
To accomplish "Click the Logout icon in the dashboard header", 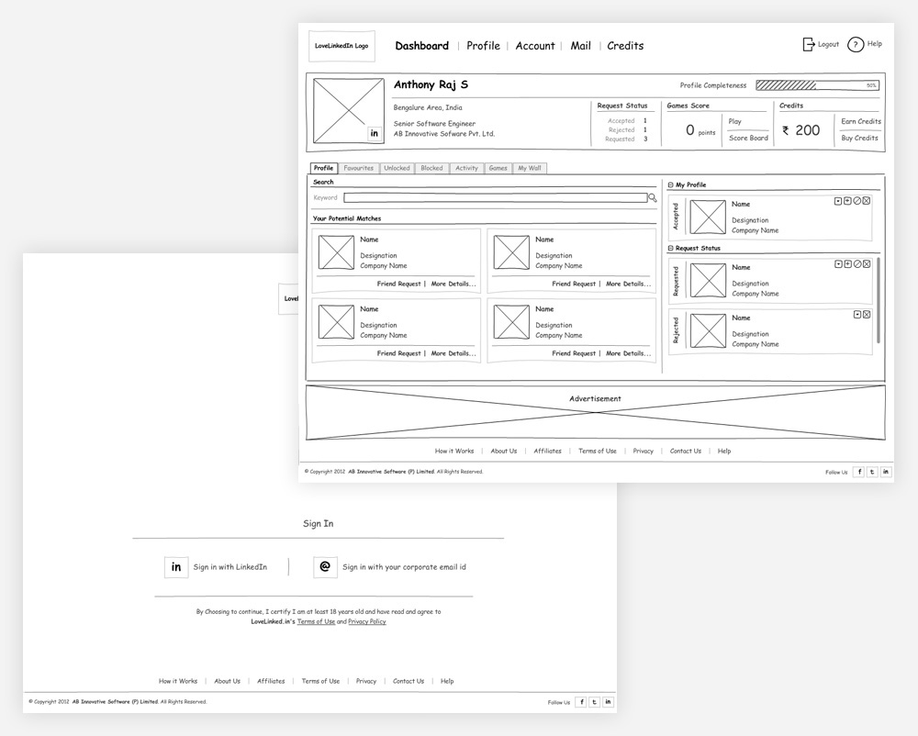I will pyautogui.click(x=809, y=44).
